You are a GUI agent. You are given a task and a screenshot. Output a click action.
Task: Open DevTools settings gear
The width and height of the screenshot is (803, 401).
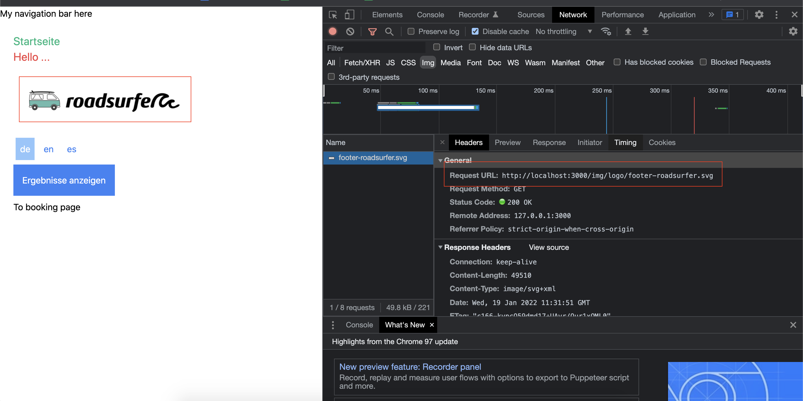[x=759, y=15]
